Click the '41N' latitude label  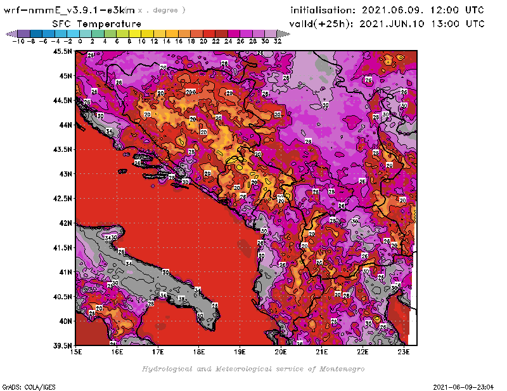(x=65, y=272)
